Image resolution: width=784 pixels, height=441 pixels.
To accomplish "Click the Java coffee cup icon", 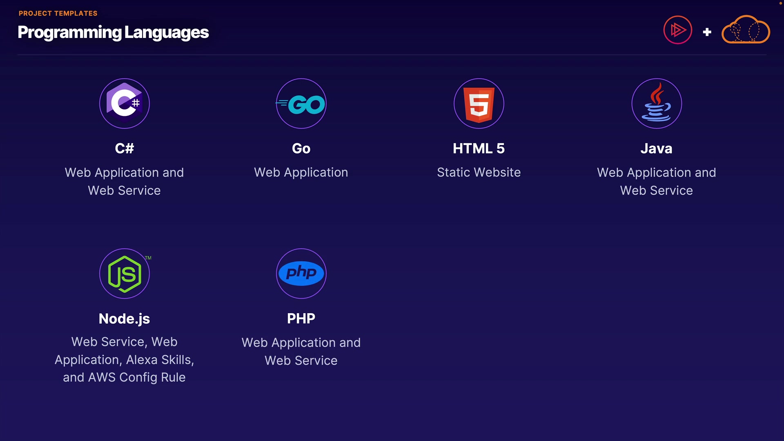I will [657, 104].
